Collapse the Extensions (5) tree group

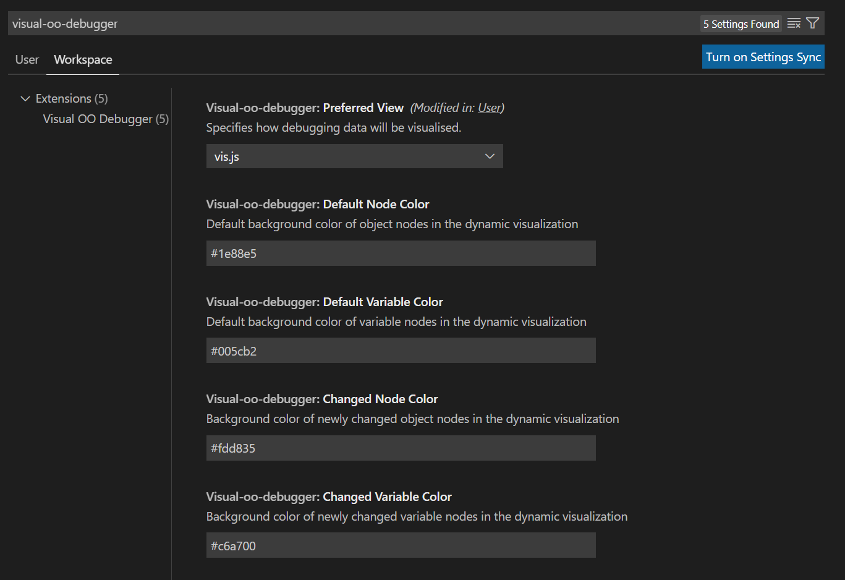click(x=64, y=98)
